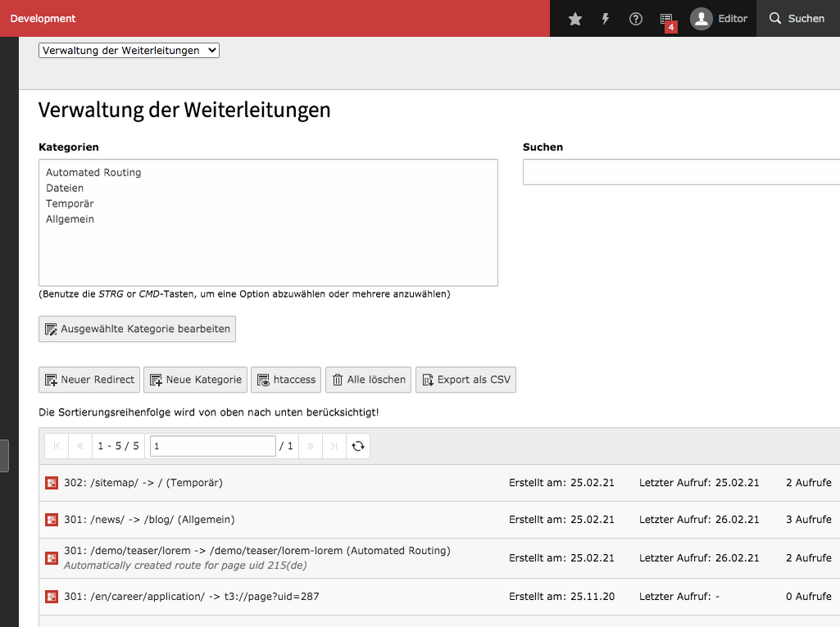Flush caches via the lightning bolt icon
The image size is (840, 627).
tap(605, 18)
